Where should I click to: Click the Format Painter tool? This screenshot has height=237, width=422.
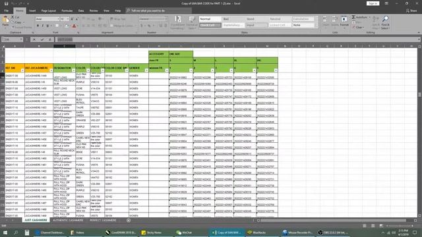click(22, 27)
